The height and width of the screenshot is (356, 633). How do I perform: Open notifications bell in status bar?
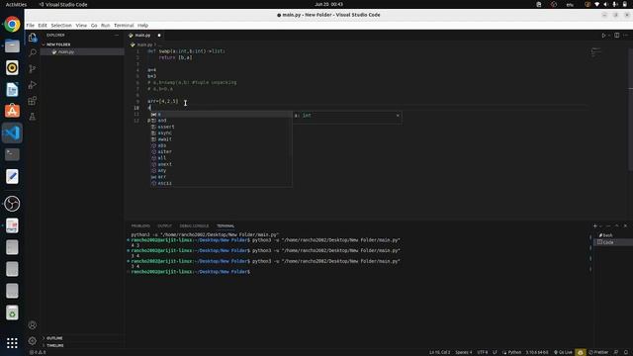coord(626,352)
